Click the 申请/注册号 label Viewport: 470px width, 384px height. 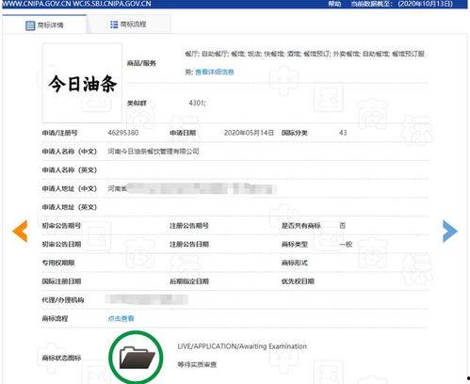(59, 133)
